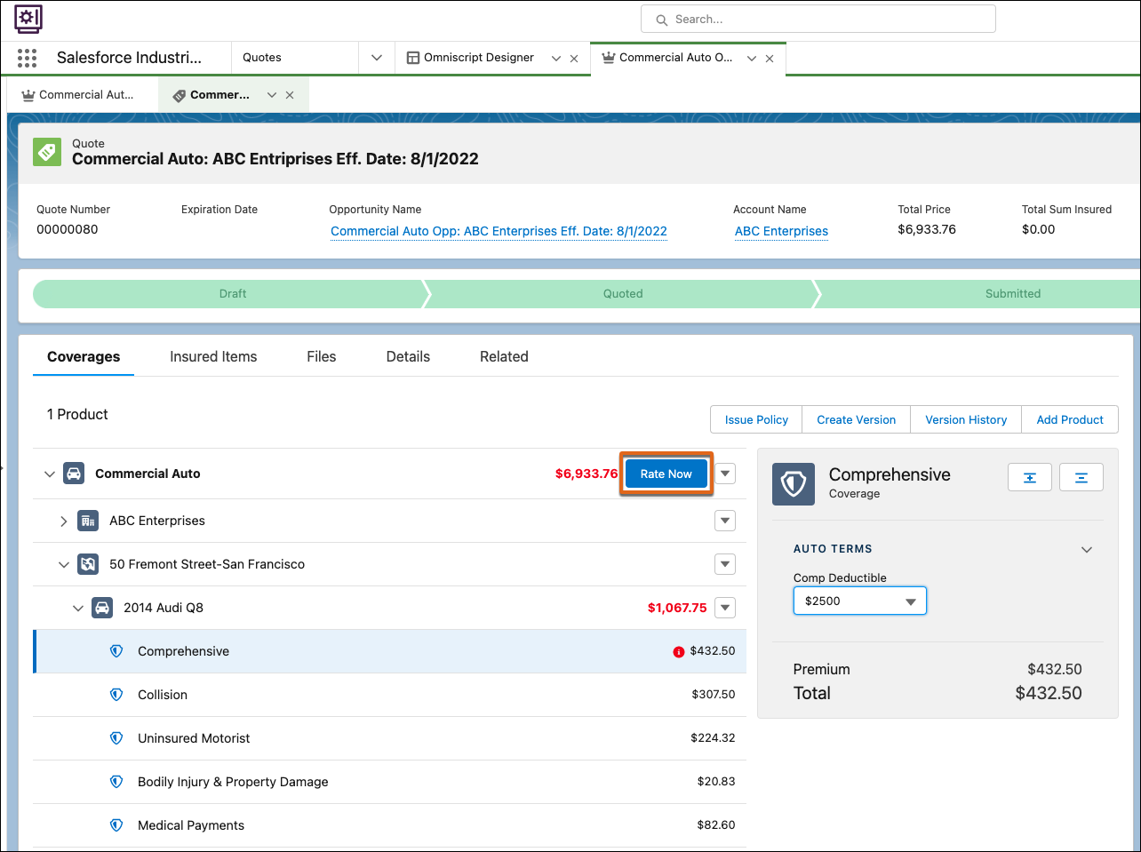Open the App Launcher grid icon
The image size is (1141, 852).
[27, 58]
